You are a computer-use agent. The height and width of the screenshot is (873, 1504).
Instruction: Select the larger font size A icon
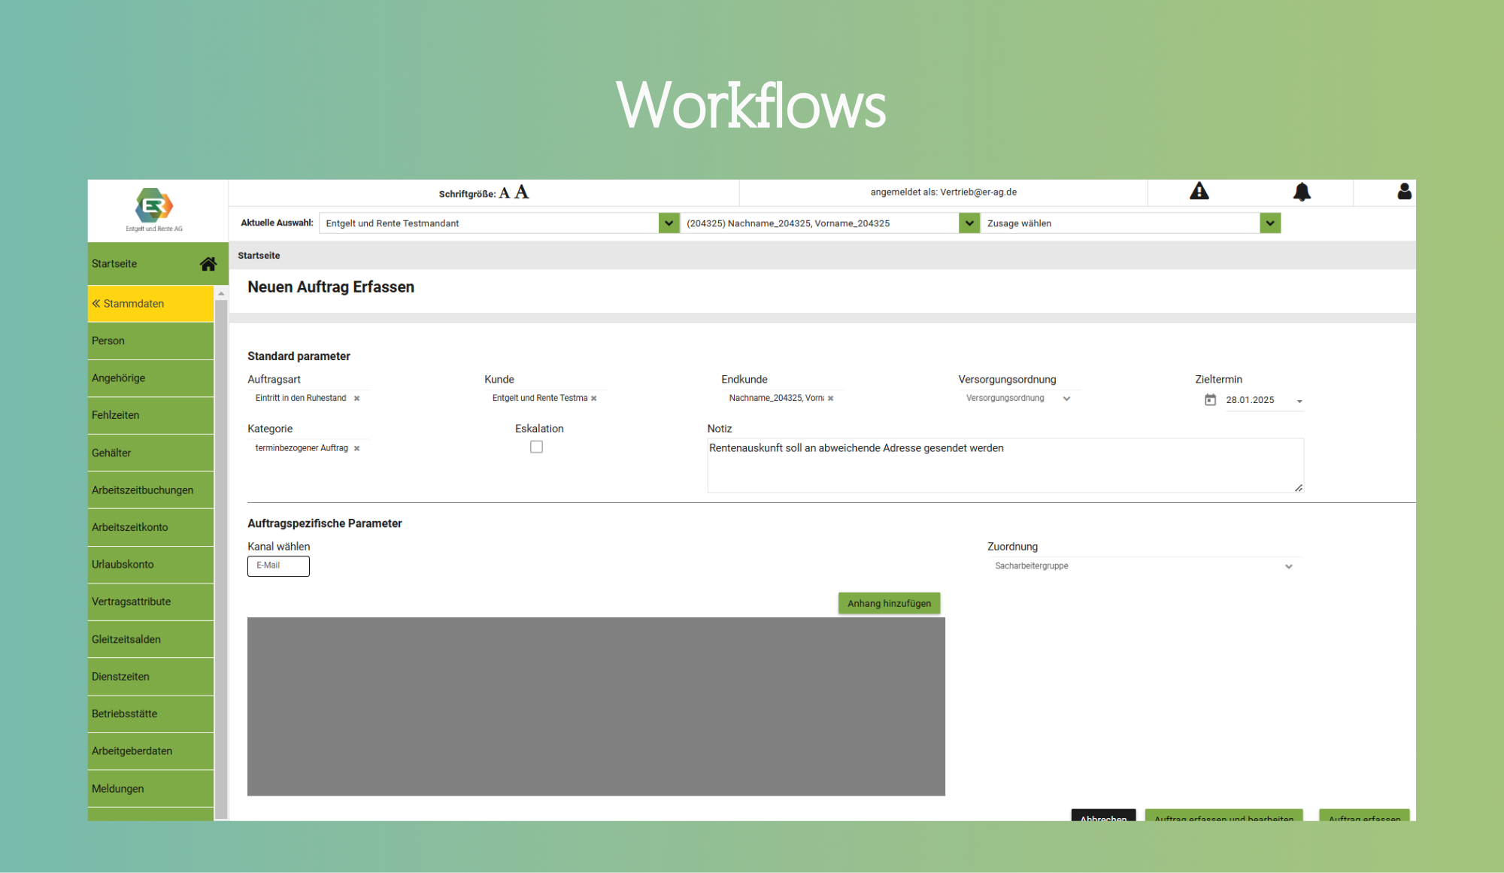pyautogui.click(x=521, y=192)
